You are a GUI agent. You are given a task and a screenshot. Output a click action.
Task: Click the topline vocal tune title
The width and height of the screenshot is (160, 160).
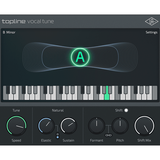28,21
